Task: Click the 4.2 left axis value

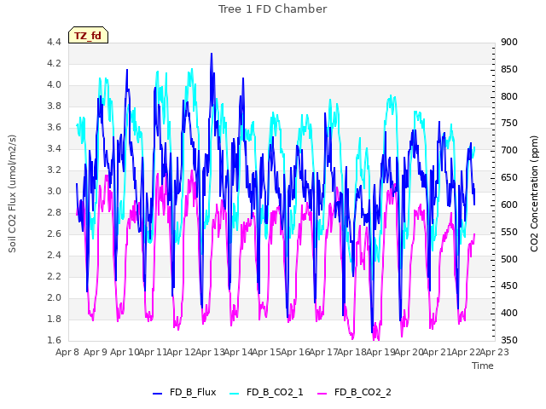Action: pyautogui.click(x=54, y=63)
